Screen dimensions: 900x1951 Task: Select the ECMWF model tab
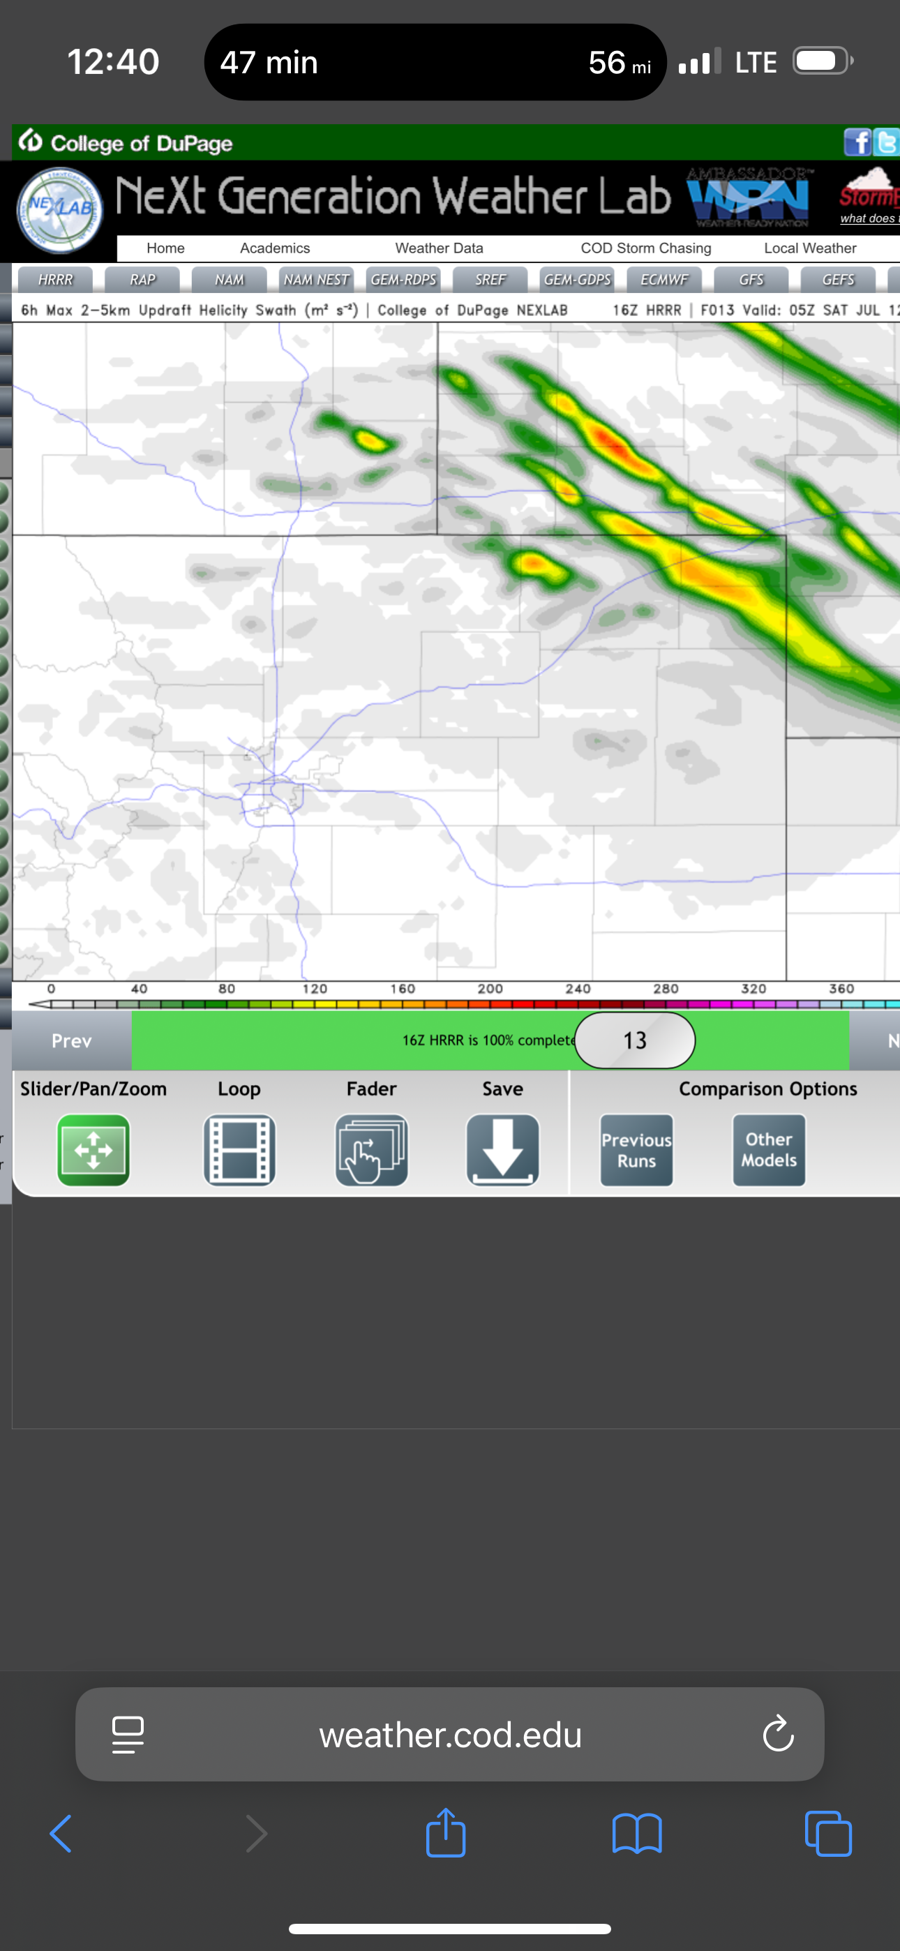664,280
